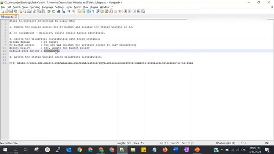Toggle Synchronize Vertical Scrolling icon

[79, 12]
